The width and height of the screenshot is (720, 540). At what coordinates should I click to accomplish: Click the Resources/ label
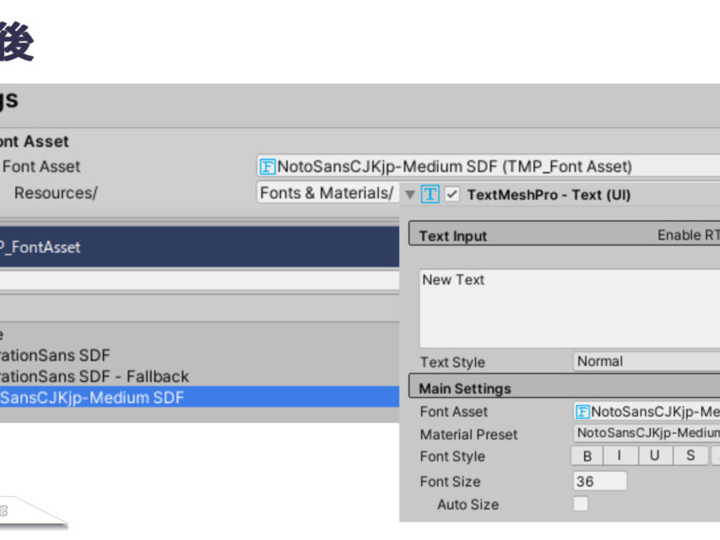coord(56,193)
